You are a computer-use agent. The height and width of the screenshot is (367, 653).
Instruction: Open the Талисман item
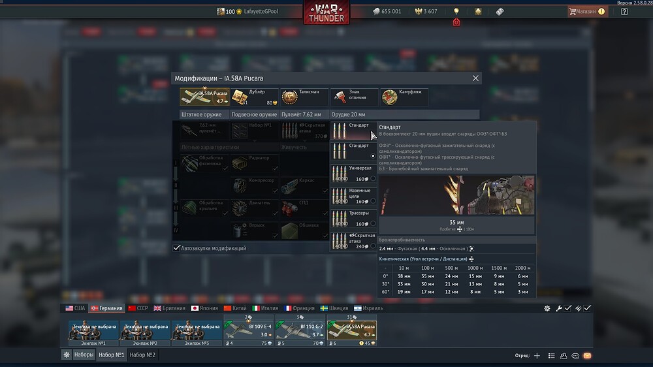[304, 97]
